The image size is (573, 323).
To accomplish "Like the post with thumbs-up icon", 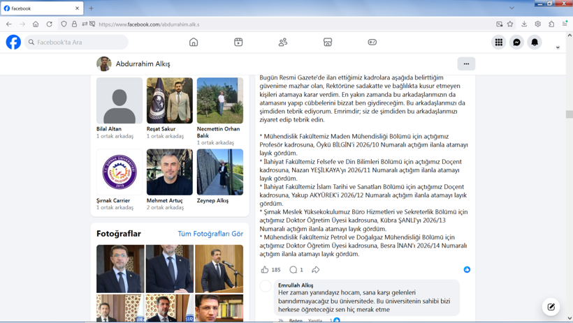I will [x=265, y=270].
